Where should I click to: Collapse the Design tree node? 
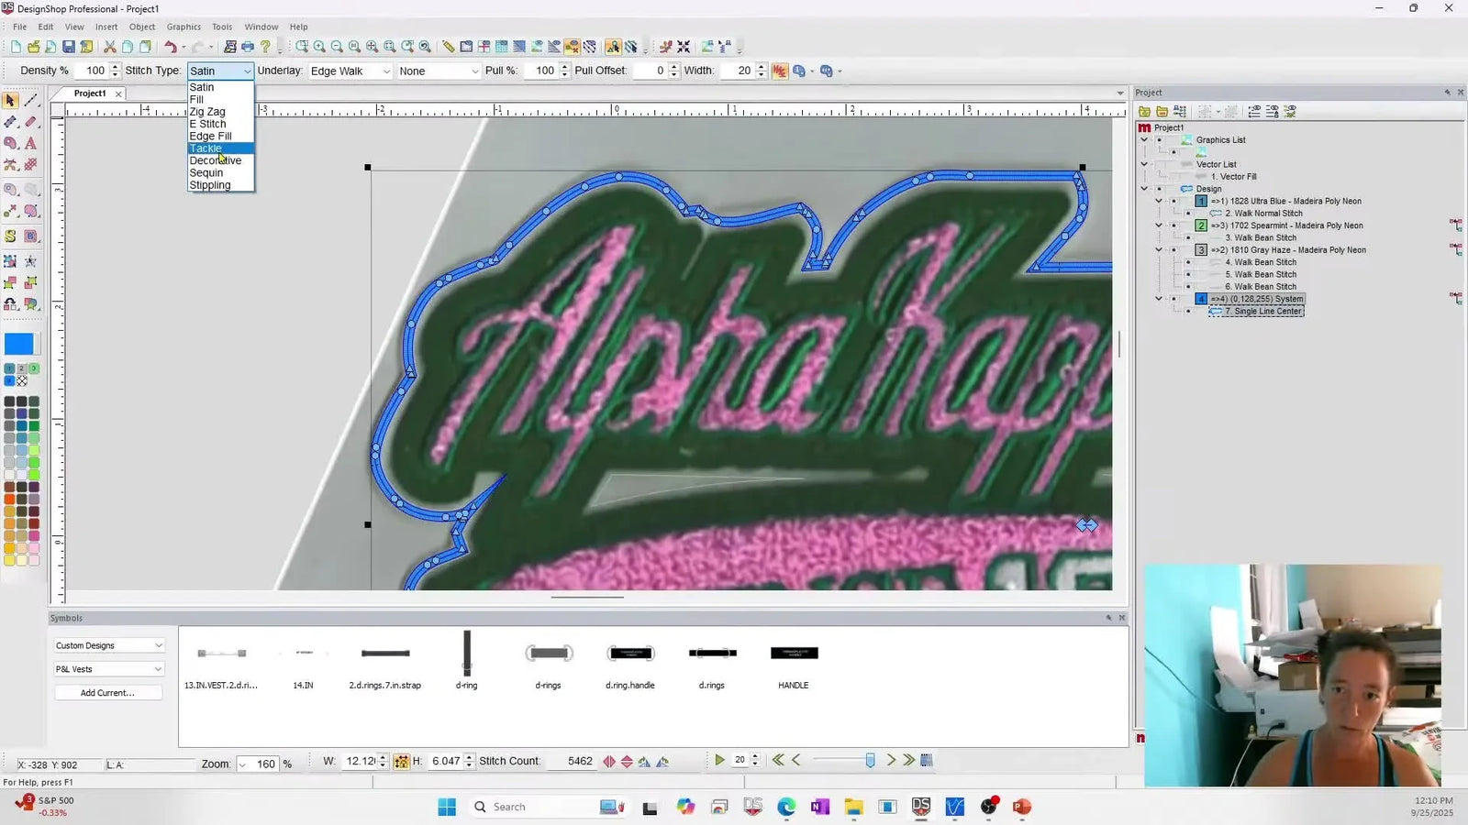pyautogui.click(x=1144, y=189)
